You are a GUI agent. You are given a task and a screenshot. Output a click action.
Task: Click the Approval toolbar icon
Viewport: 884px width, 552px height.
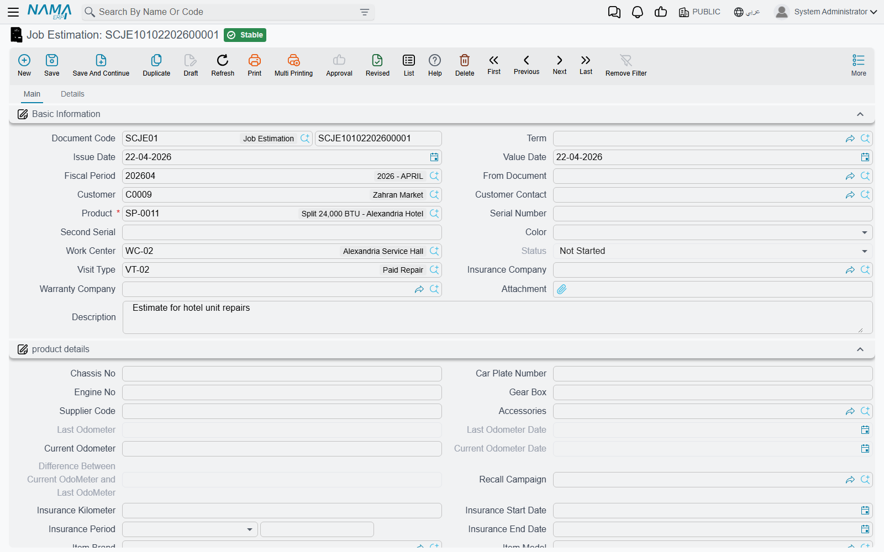coord(339,65)
